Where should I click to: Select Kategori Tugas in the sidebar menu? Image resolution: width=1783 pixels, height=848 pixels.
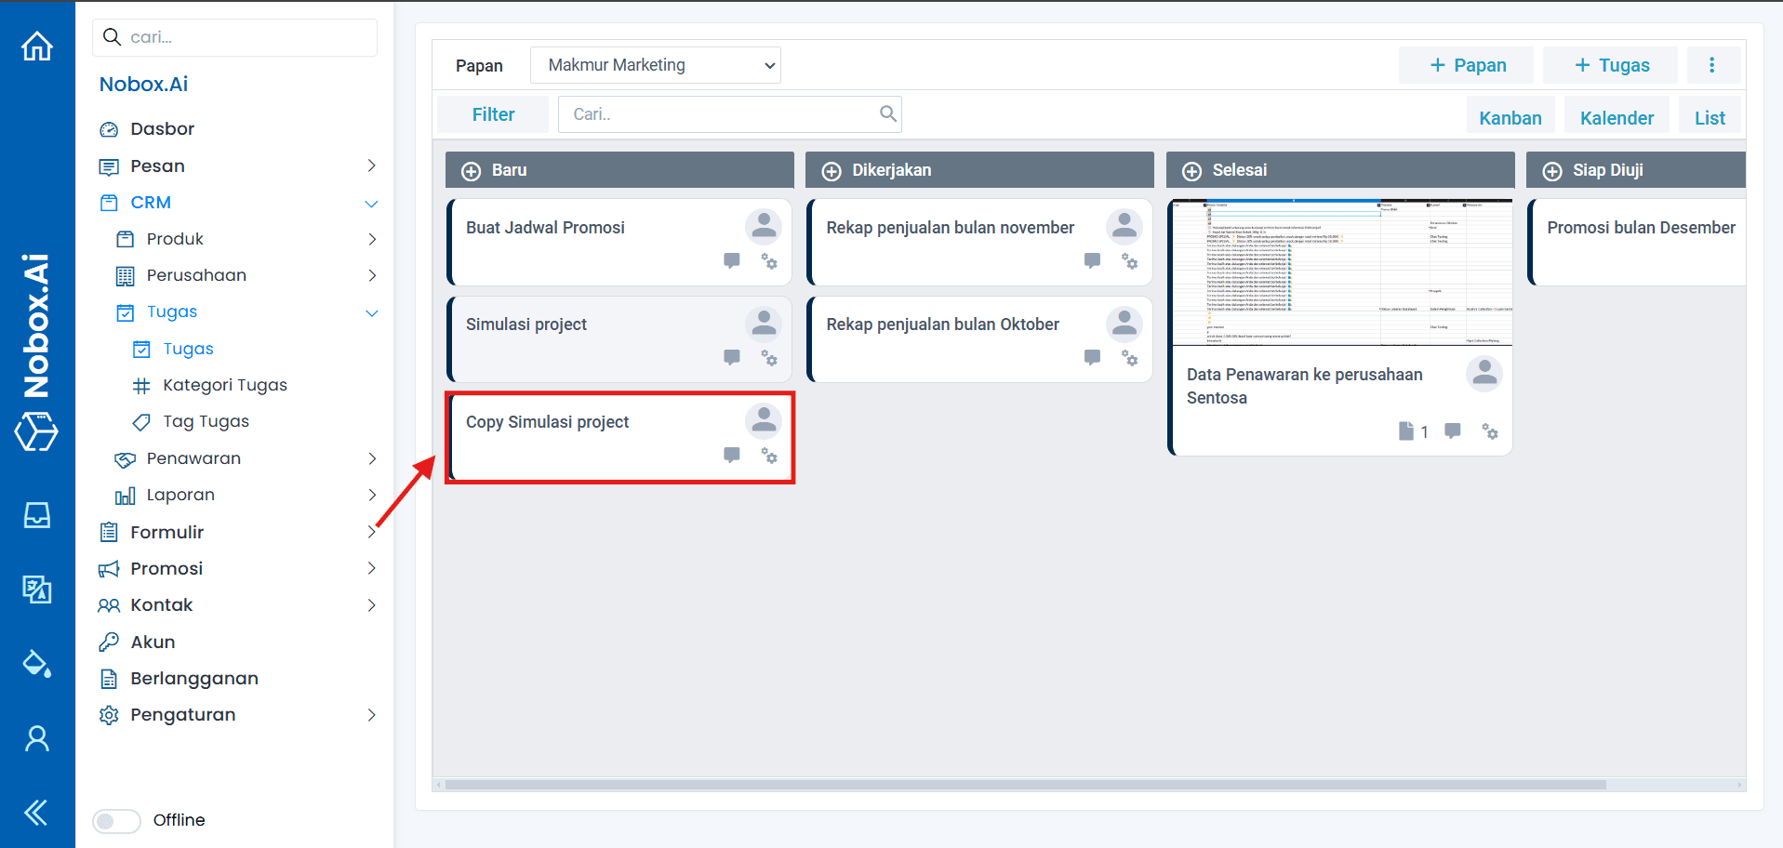(x=225, y=384)
